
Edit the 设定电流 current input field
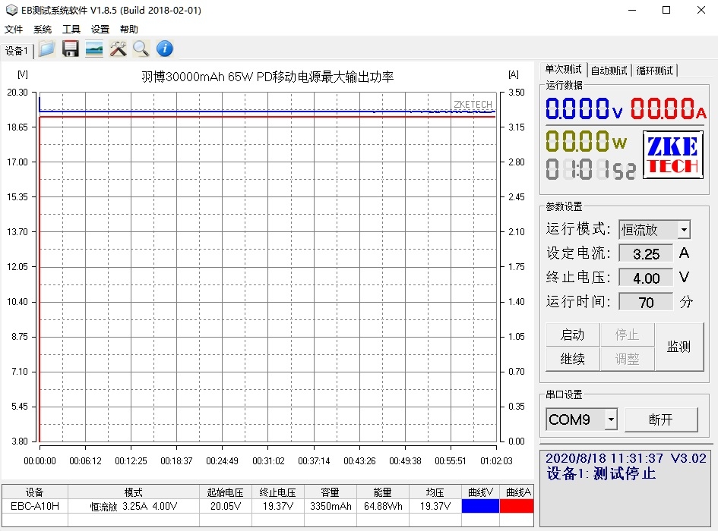pyautogui.click(x=645, y=253)
